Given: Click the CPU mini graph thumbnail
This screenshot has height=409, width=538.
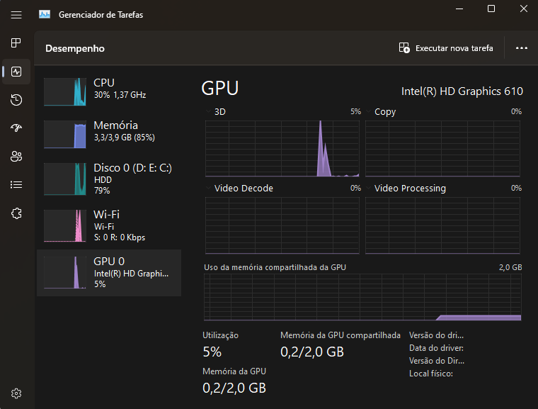Looking at the screenshot, I should pyautogui.click(x=65, y=91).
